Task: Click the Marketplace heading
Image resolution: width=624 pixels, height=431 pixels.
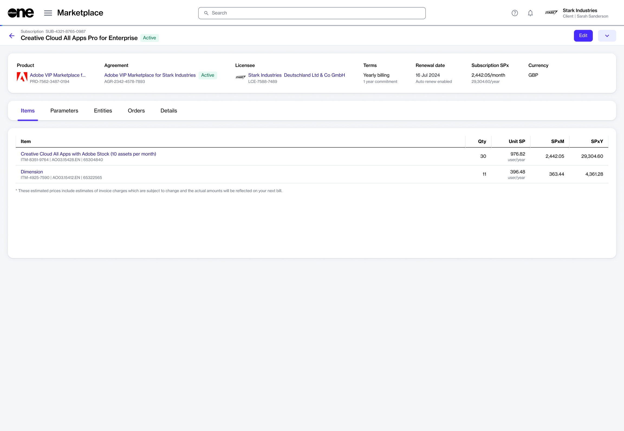Action: point(80,13)
